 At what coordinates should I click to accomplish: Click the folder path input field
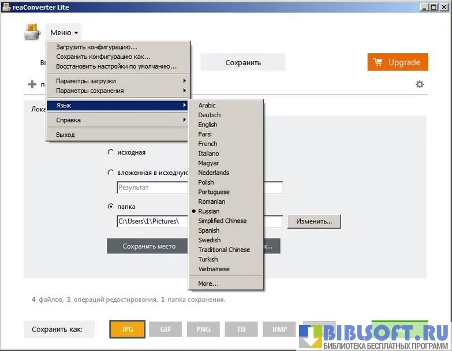pos(152,221)
